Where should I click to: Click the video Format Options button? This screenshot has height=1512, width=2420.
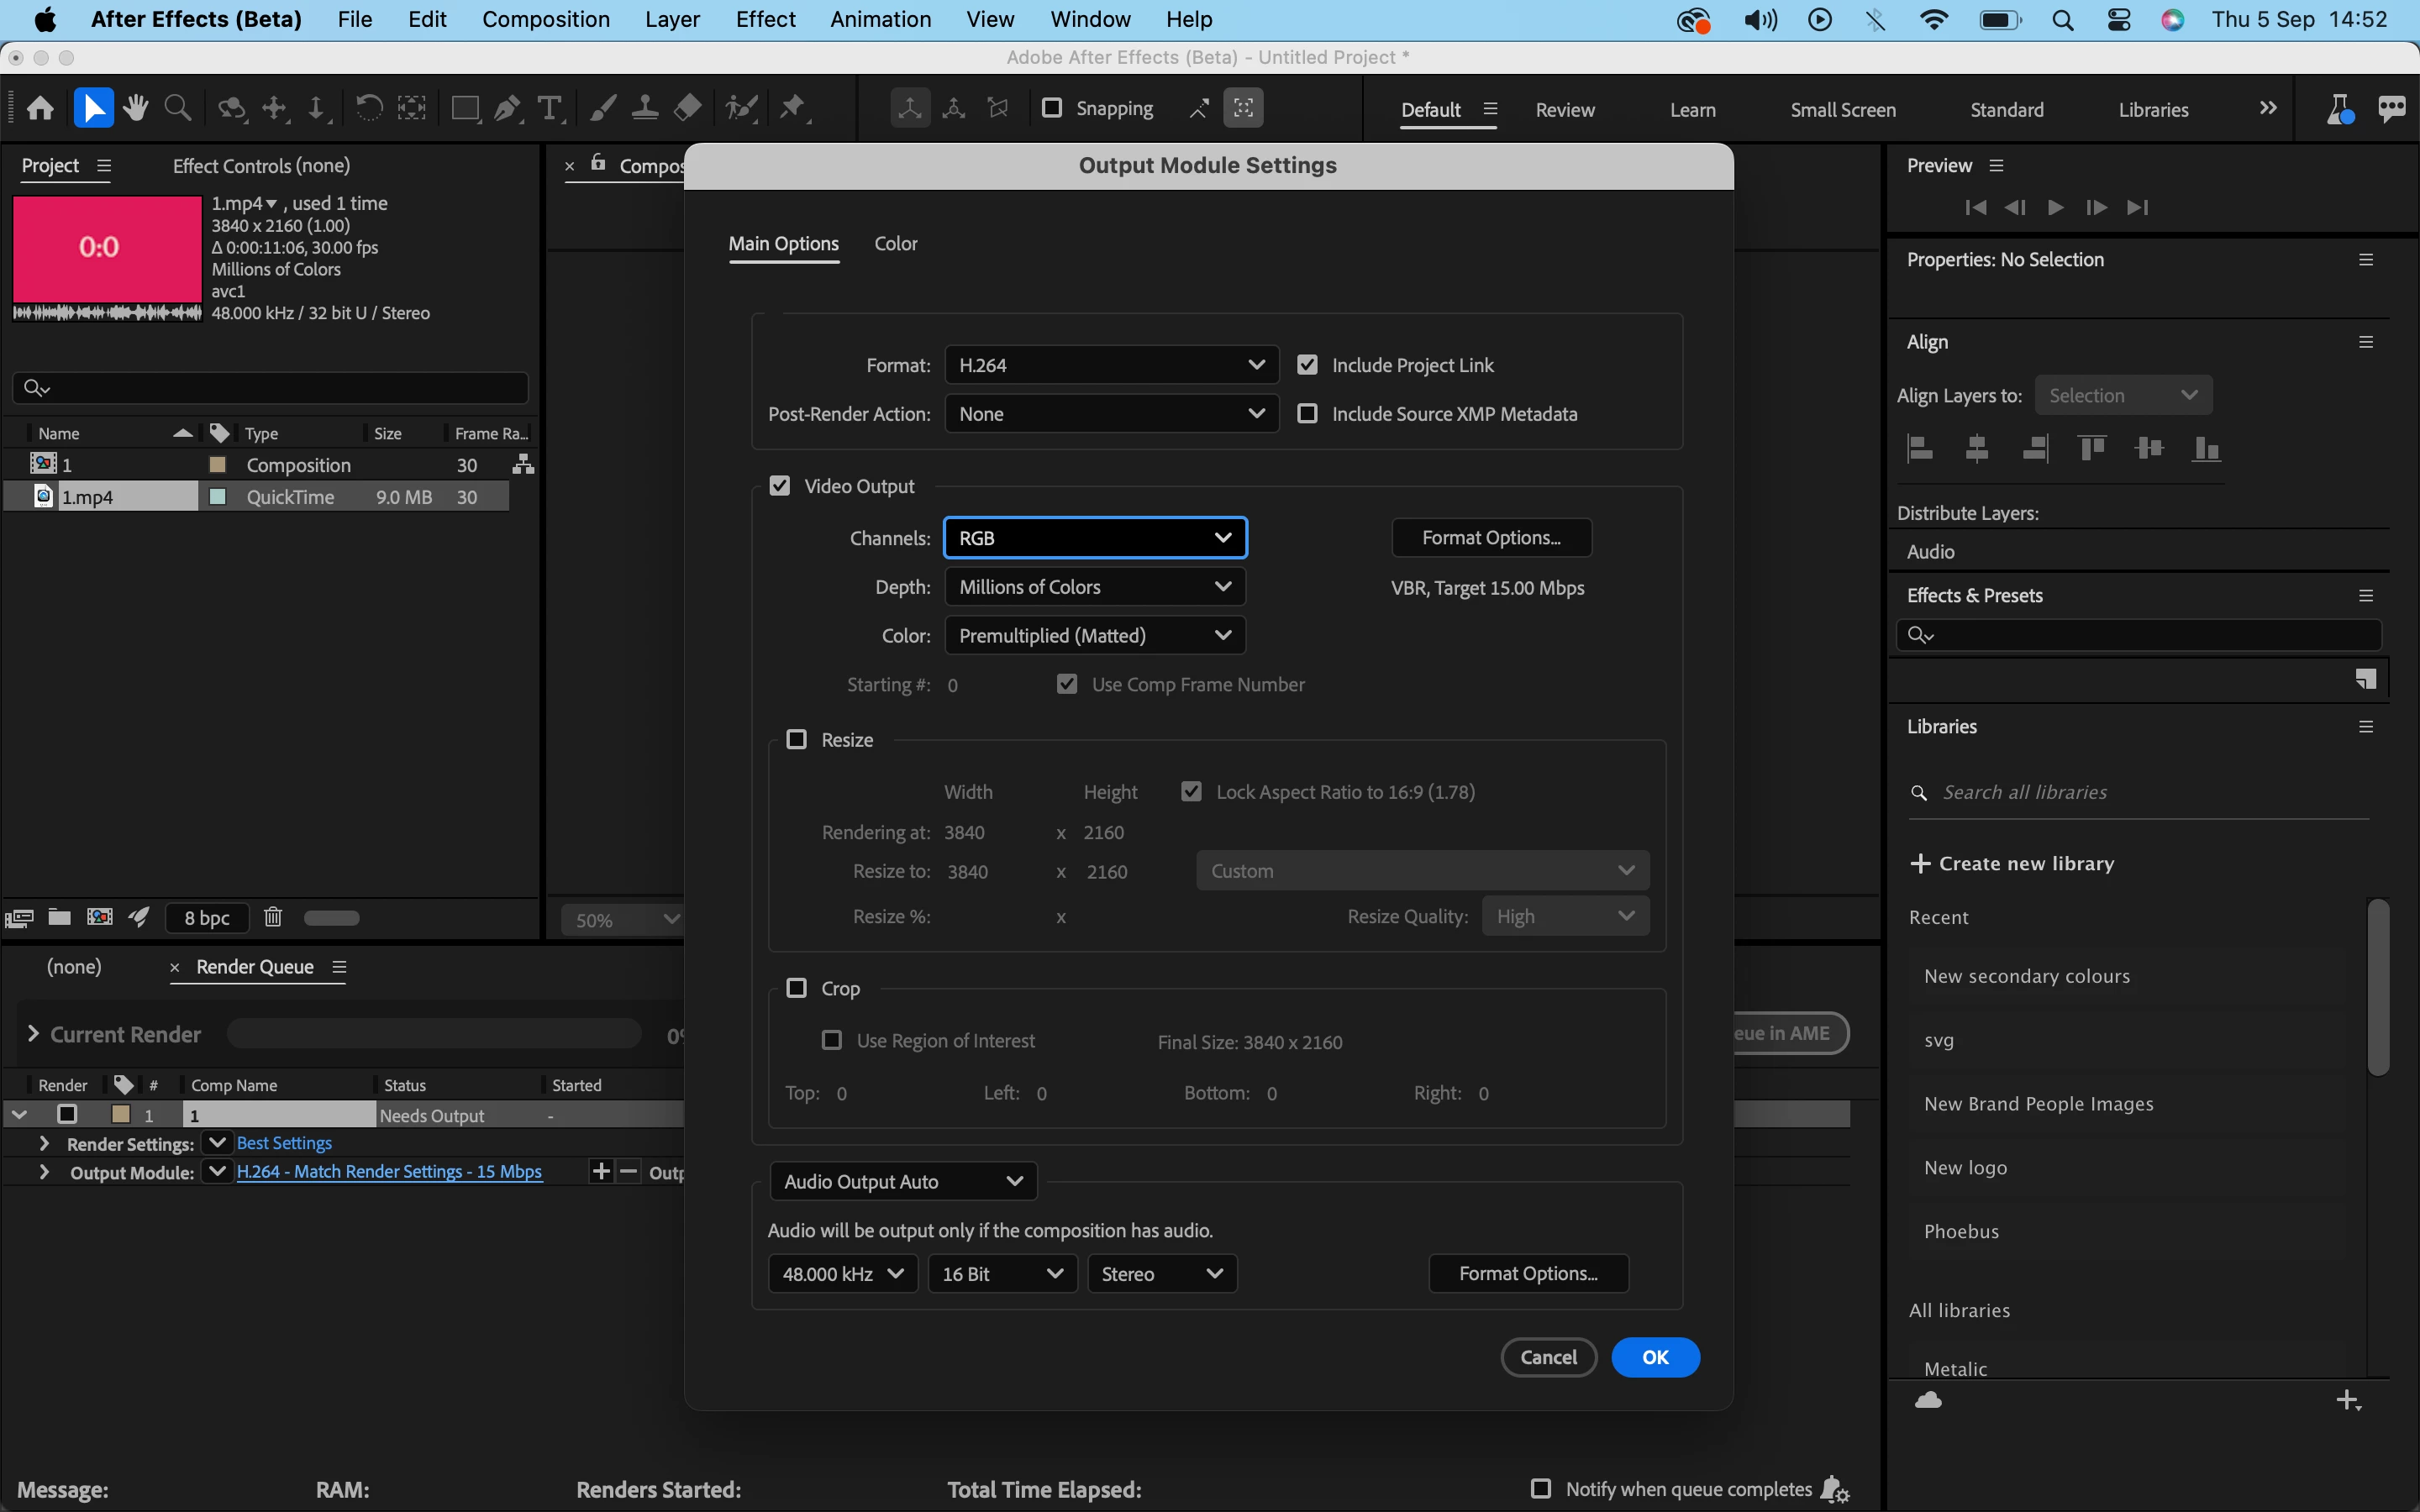pyautogui.click(x=1490, y=538)
